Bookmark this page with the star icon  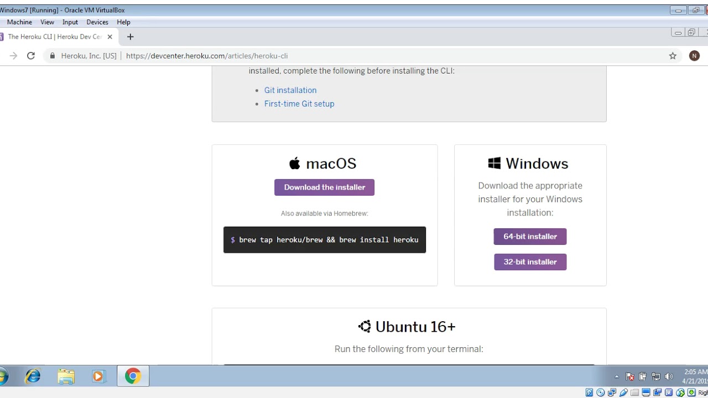tap(673, 56)
